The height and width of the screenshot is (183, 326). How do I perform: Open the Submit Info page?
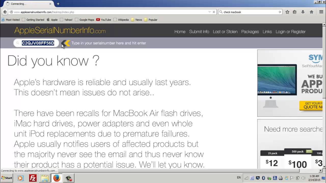(199, 32)
